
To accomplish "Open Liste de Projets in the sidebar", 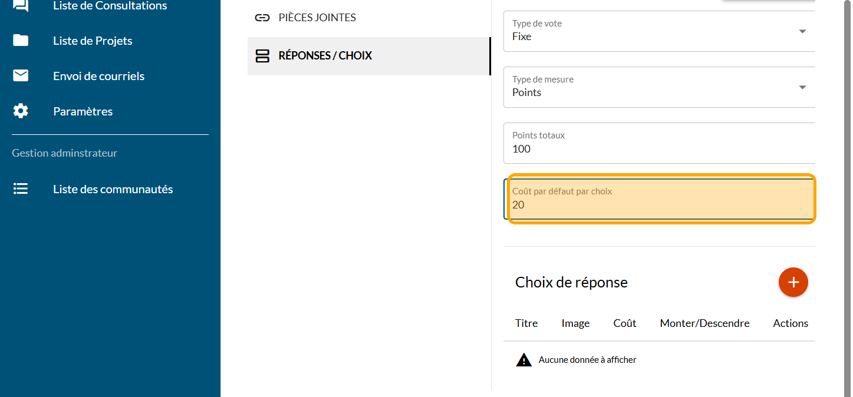I will (x=93, y=41).
